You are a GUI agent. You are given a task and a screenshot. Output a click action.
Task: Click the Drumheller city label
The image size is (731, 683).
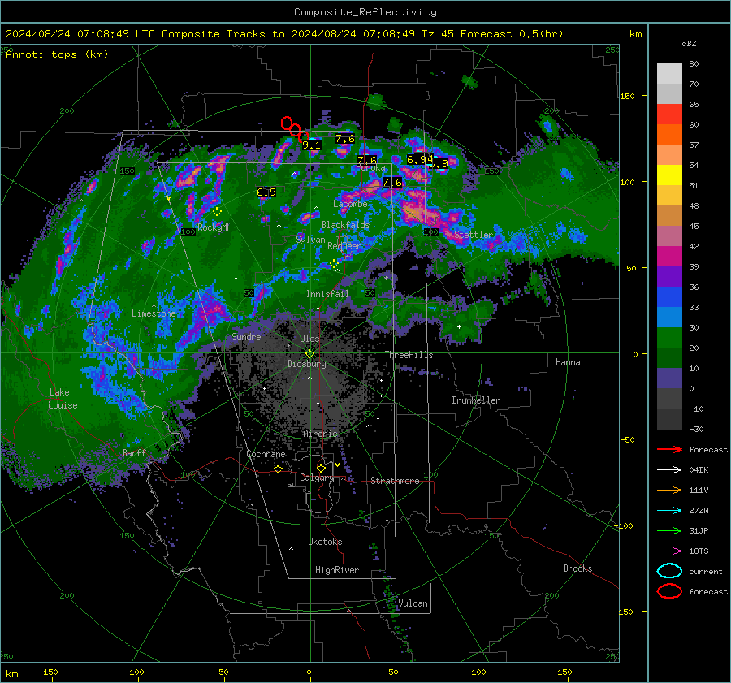pos(476,400)
